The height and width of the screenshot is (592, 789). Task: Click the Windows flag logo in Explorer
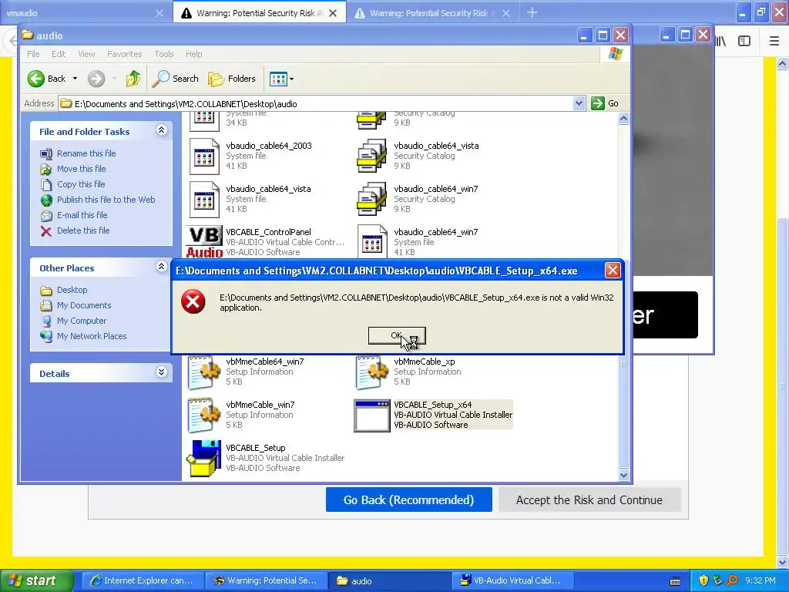(x=615, y=53)
